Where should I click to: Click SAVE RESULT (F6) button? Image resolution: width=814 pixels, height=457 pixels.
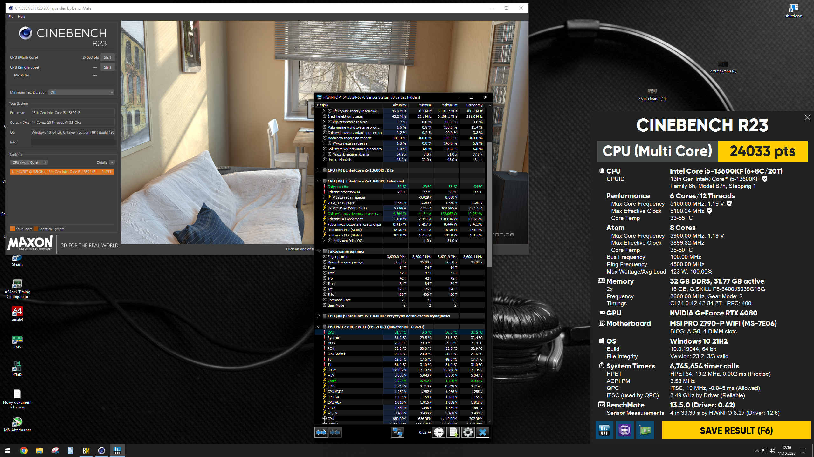(x=736, y=430)
